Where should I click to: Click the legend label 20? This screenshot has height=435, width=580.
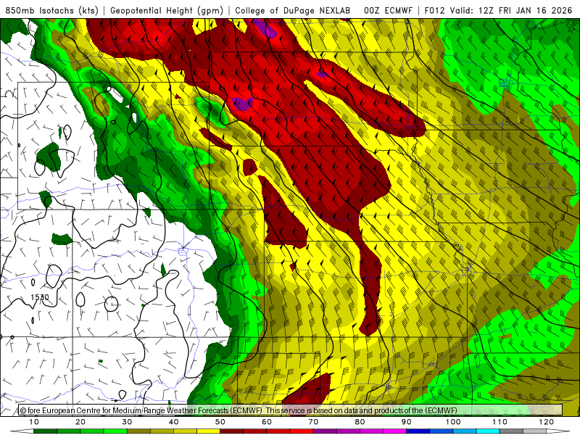(x=80, y=422)
